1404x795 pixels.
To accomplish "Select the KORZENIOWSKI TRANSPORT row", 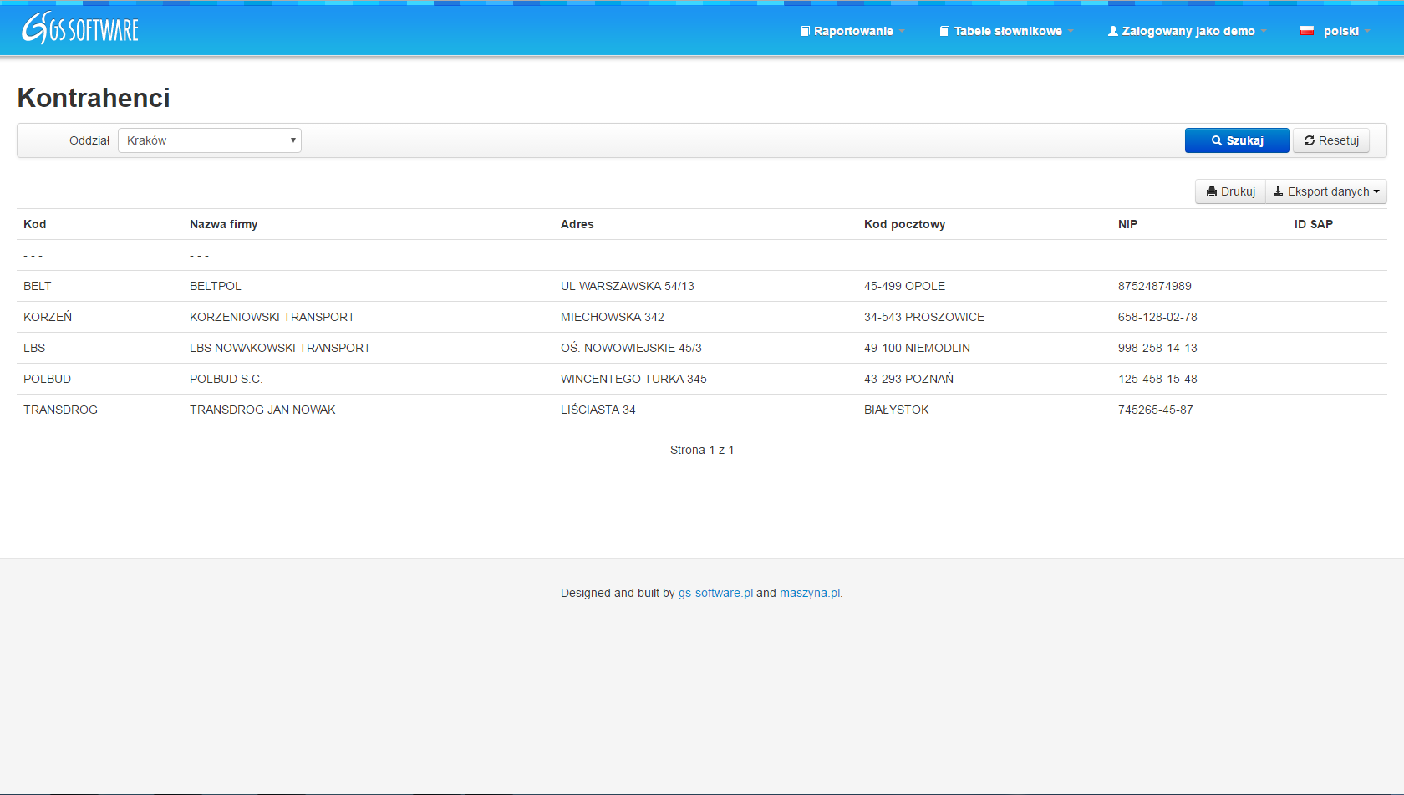I will [272, 317].
